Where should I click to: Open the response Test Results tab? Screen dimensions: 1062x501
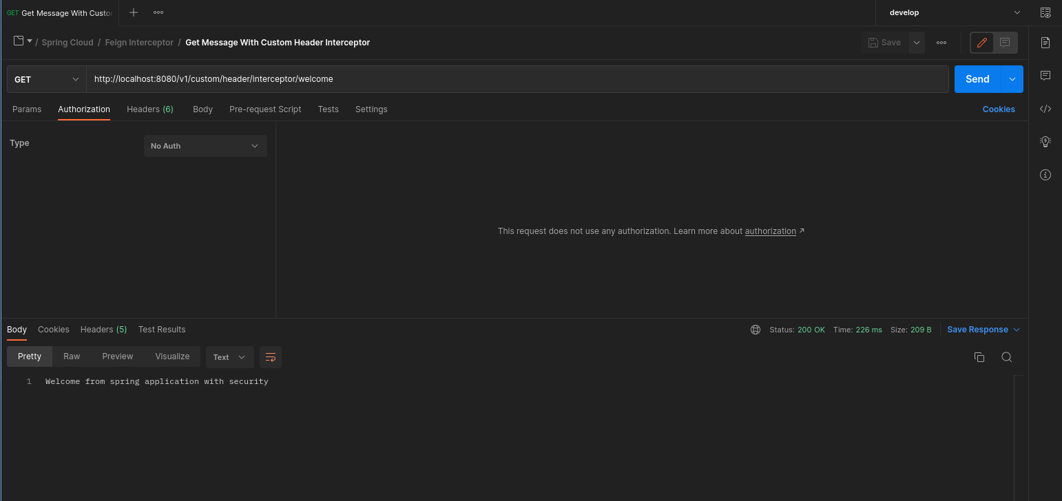(x=162, y=330)
